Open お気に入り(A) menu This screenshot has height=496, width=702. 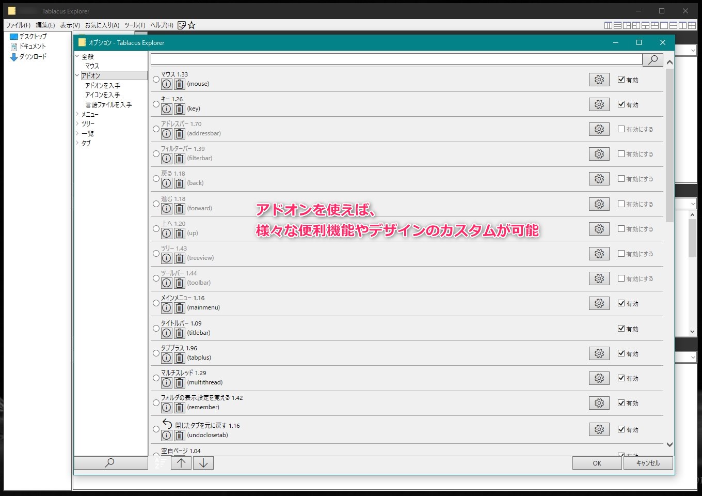click(102, 25)
